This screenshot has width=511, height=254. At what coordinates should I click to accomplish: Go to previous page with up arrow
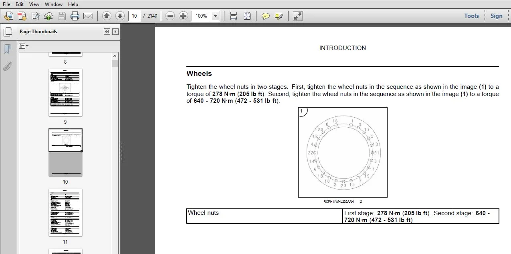click(x=107, y=16)
